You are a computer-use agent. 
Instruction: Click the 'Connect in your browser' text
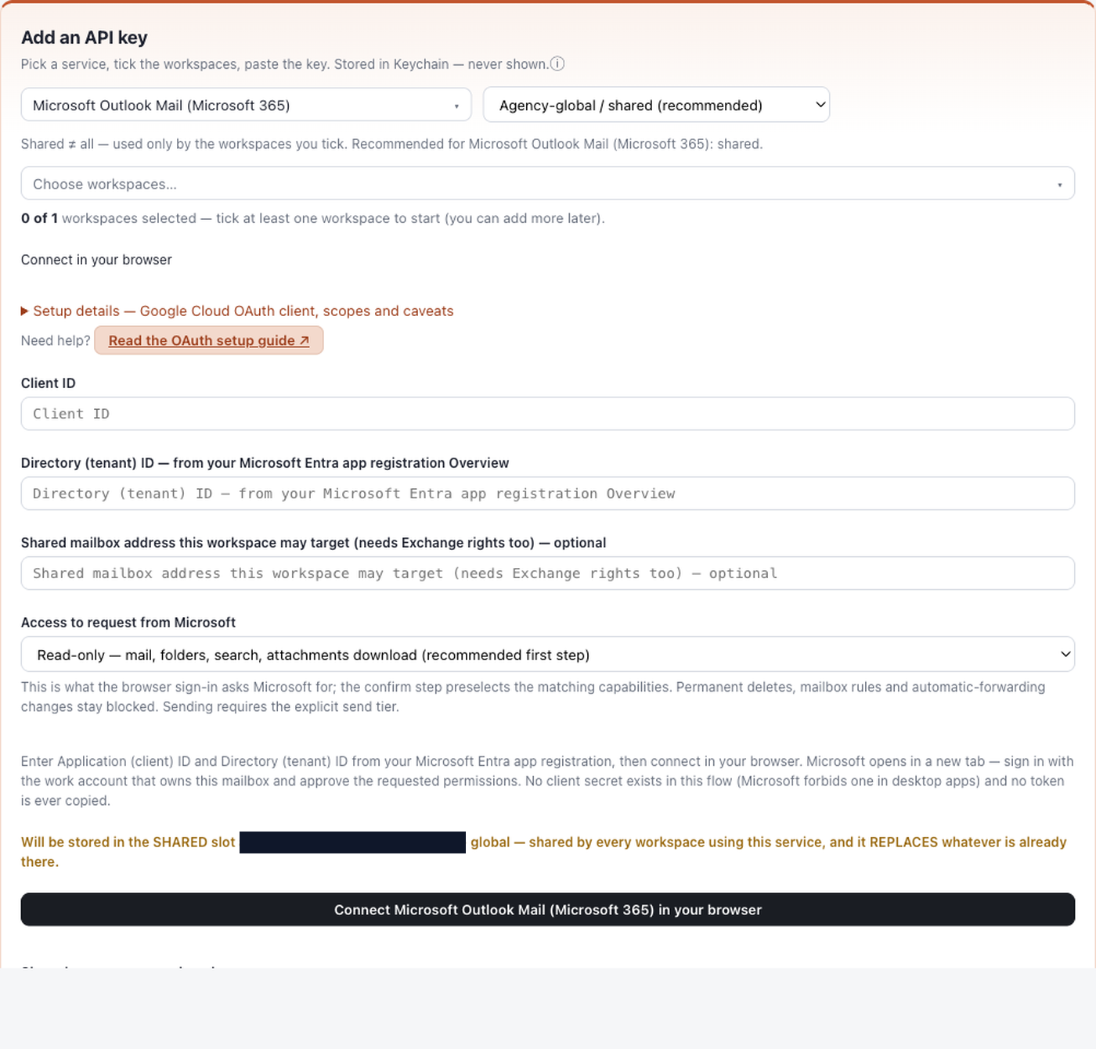[x=96, y=260]
